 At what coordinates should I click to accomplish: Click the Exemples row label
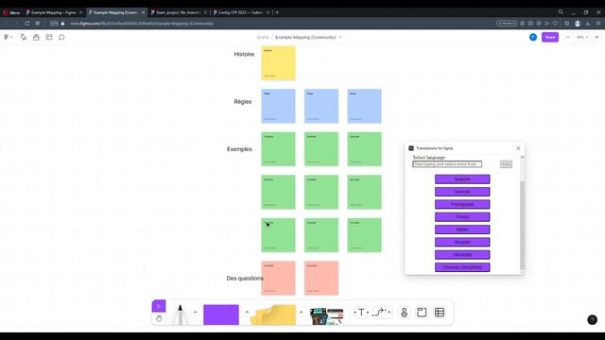pos(239,149)
